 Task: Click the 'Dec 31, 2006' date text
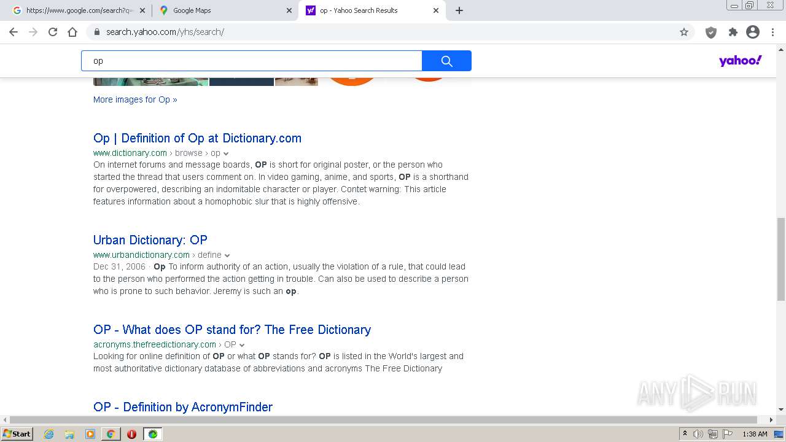click(x=119, y=266)
